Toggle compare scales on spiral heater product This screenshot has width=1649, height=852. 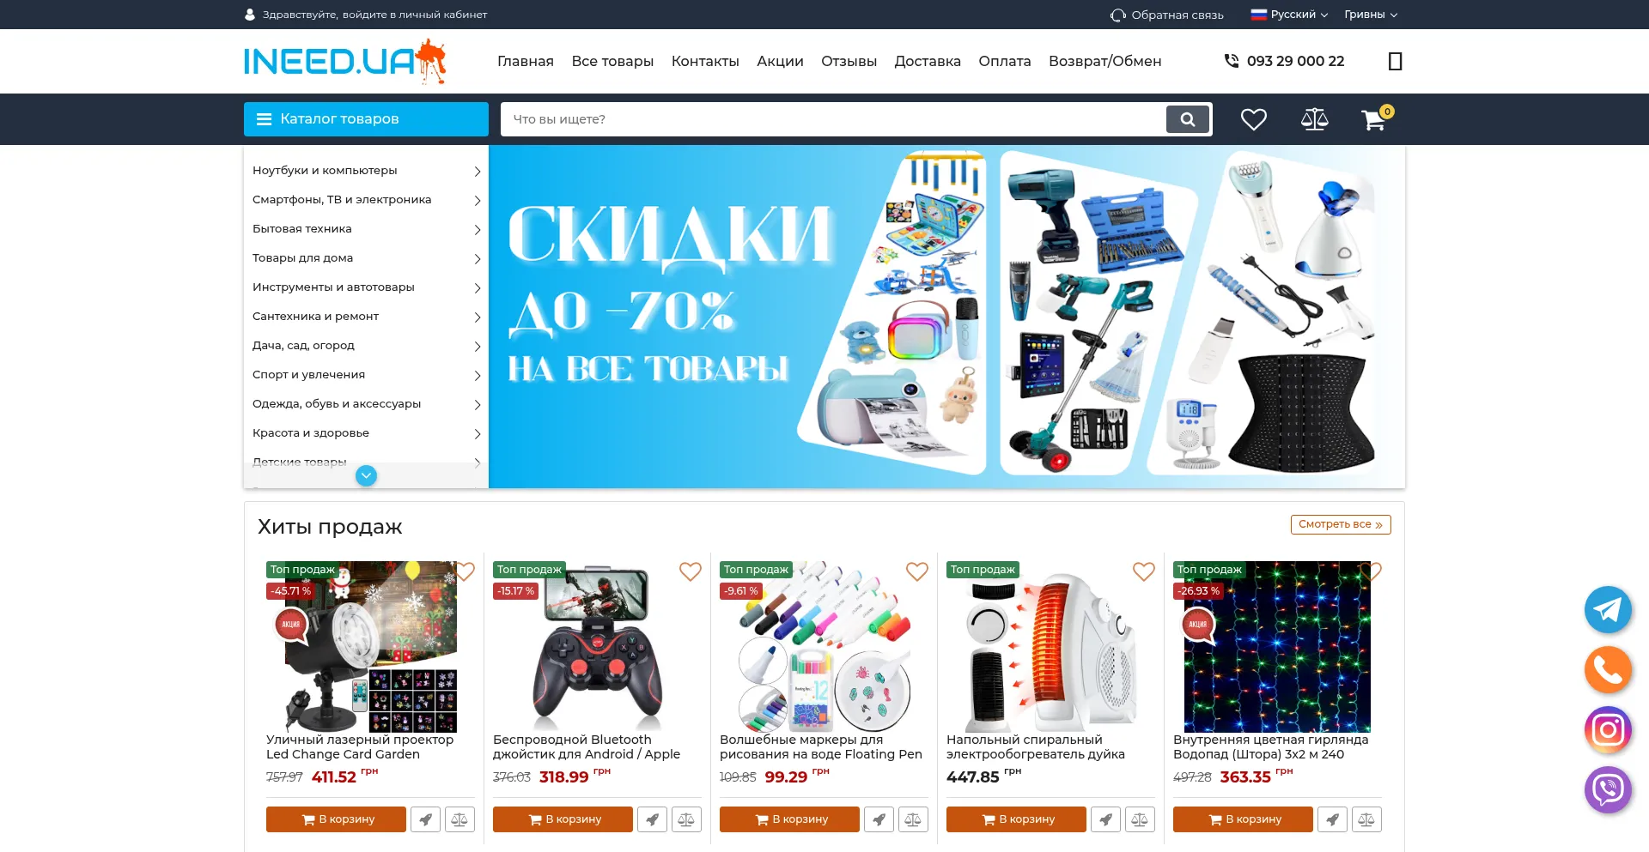point(1140,819)
